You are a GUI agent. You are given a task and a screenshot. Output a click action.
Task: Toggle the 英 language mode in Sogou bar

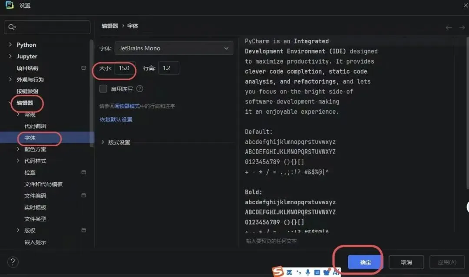point(289,272)
